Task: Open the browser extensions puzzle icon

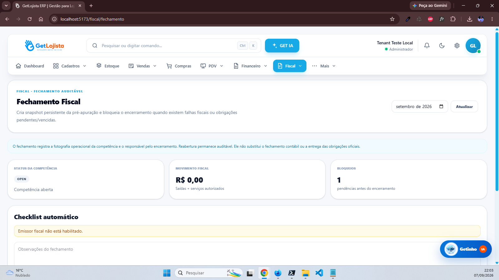Action: coord(453,19)
